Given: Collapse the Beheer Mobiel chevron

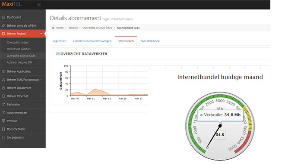Looking at the screenshot, I should [41, 34].
